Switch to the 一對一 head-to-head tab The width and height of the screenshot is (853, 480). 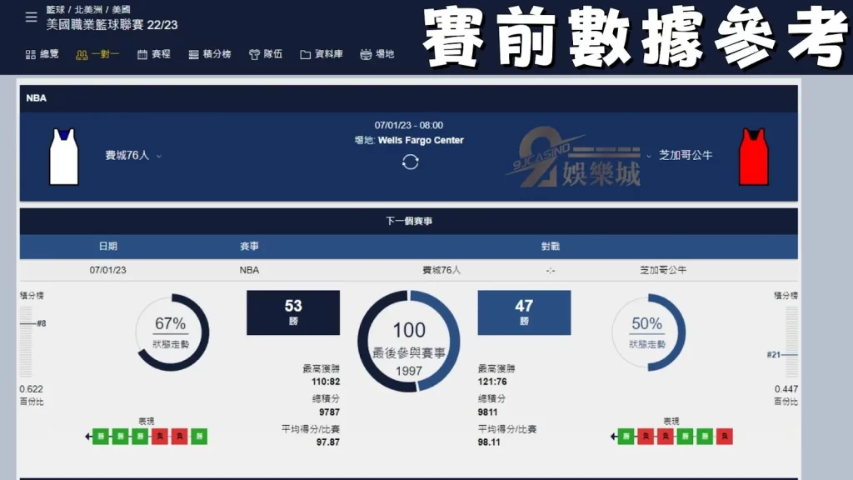(x=96, y=54)
